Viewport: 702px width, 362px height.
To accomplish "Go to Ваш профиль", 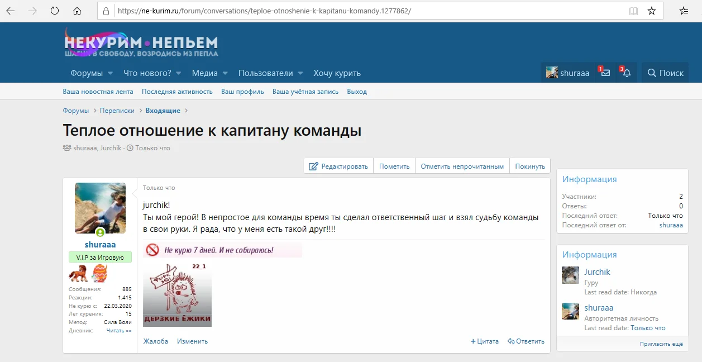I will [x=242, y=92].
